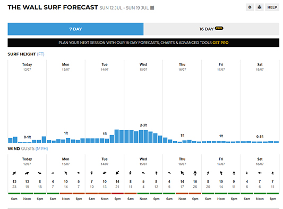Click the print icon
Screen dimensions: 283x209
(x=259, y=7)
